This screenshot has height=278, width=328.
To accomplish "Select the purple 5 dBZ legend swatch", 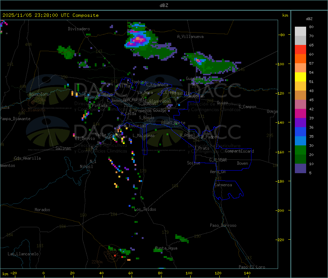I will tap(300, 168).
